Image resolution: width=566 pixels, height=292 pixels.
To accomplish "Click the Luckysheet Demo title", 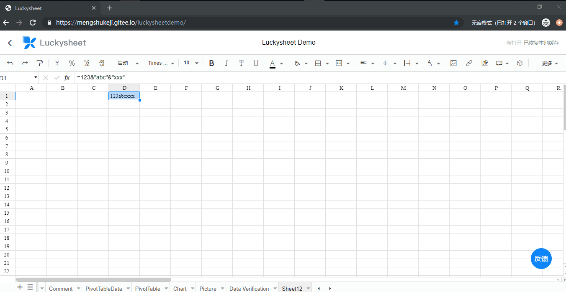I will [x=289, y=42].
